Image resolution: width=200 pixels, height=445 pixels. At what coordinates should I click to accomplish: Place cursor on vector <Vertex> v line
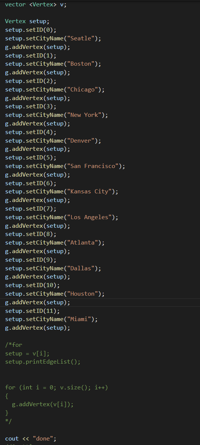pos(36,4)
